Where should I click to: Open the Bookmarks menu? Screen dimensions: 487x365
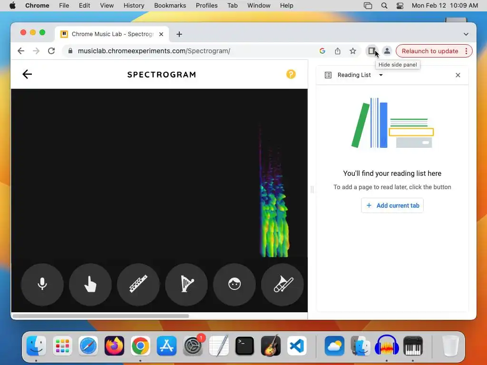coord(170,6)
